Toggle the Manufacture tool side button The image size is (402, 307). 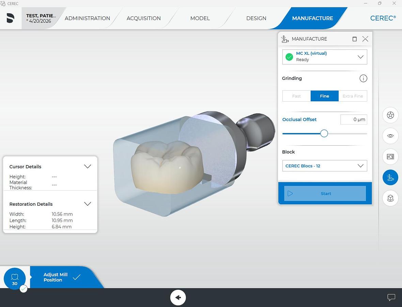(x=390, y=177)
